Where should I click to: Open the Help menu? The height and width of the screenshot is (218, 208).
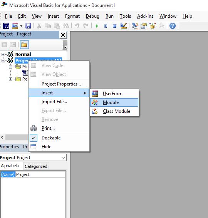pyautogui.click(x=187, y=16)
